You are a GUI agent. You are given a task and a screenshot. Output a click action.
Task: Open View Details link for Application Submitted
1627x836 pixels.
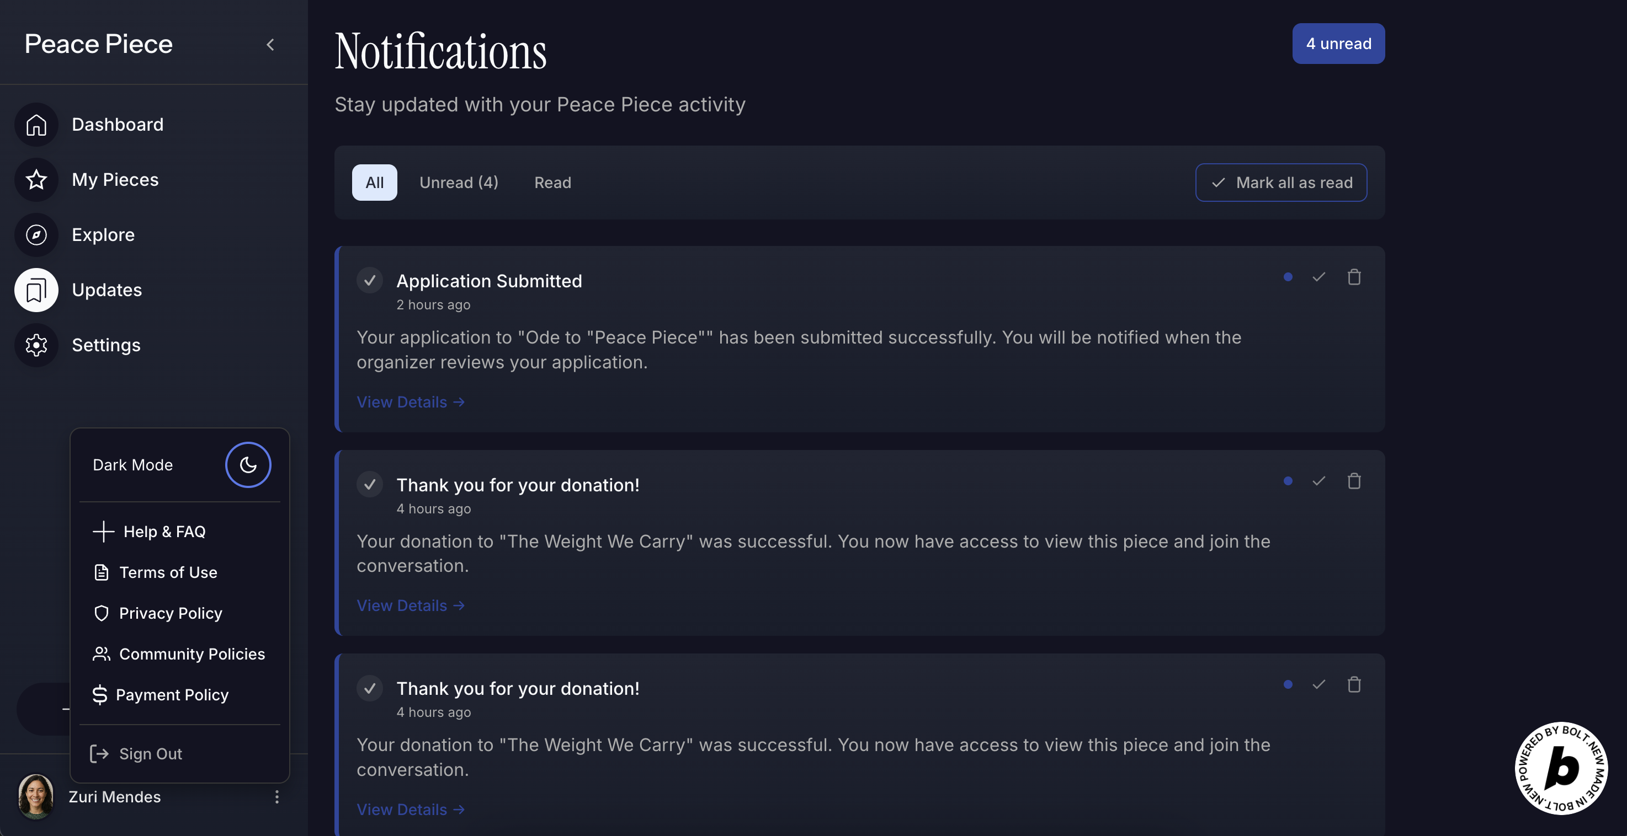[x=411, y=403]
